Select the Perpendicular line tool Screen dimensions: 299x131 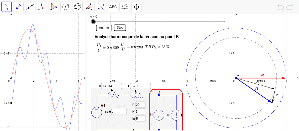(42, 7)
